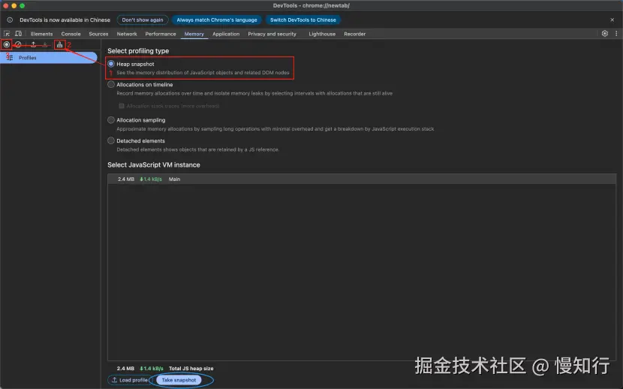623x389 pixels.
Task: Open the Elements tab
Action: (42, 35)
